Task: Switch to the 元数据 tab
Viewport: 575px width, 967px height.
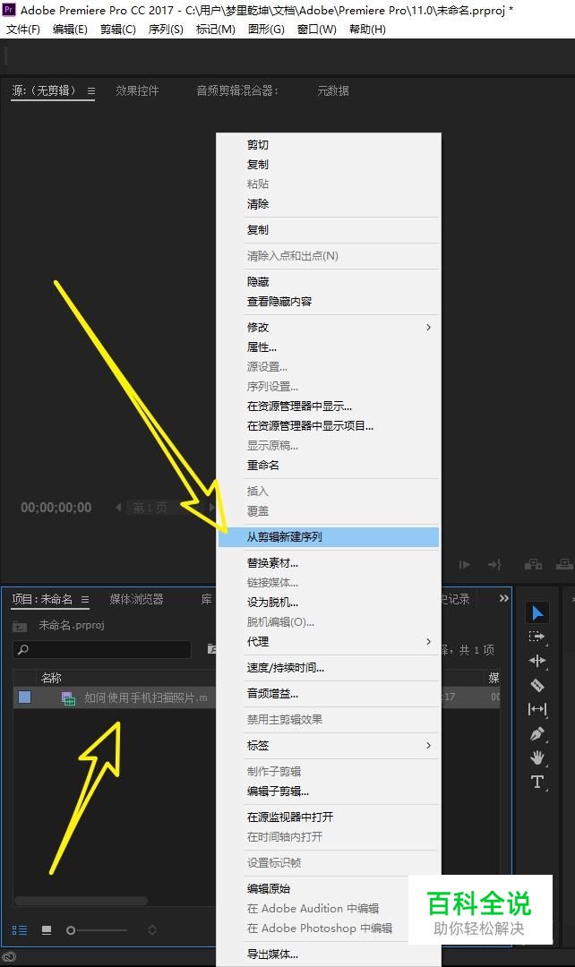Action: pyautogui.click(x=332, y=90)
